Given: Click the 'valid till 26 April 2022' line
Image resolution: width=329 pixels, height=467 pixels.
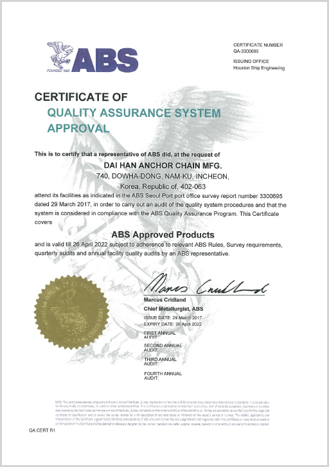Looking at the screenshot, I should [x=159, y=245].
